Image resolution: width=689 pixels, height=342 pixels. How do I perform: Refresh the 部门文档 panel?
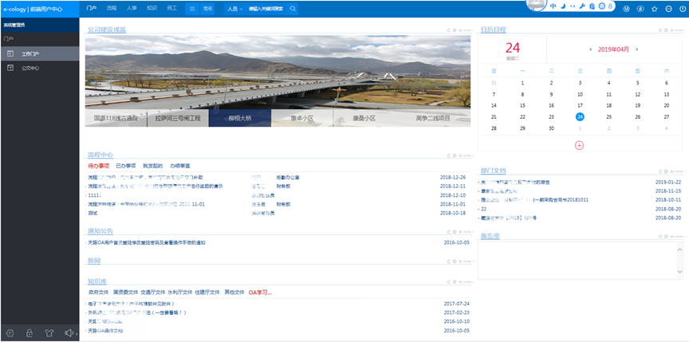click(x=660, y=171)
